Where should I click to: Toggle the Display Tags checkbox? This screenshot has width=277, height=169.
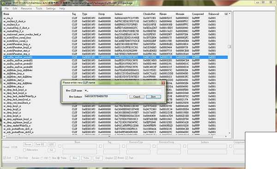tap(126, 158)
